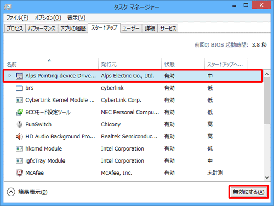Click publisher NEC Personal Compu...
This screenshot has width=274, height=206.
click(x=130, y=112)
